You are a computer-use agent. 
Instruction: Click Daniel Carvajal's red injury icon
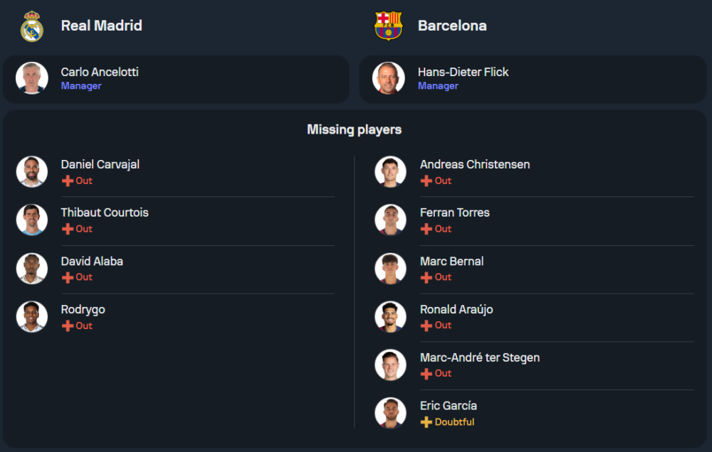(x=68, y=181)
